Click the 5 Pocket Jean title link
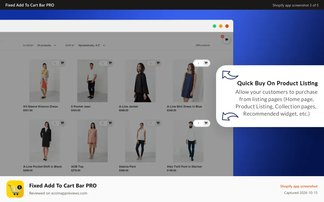 pyautogui.click(x=81, y=107)
